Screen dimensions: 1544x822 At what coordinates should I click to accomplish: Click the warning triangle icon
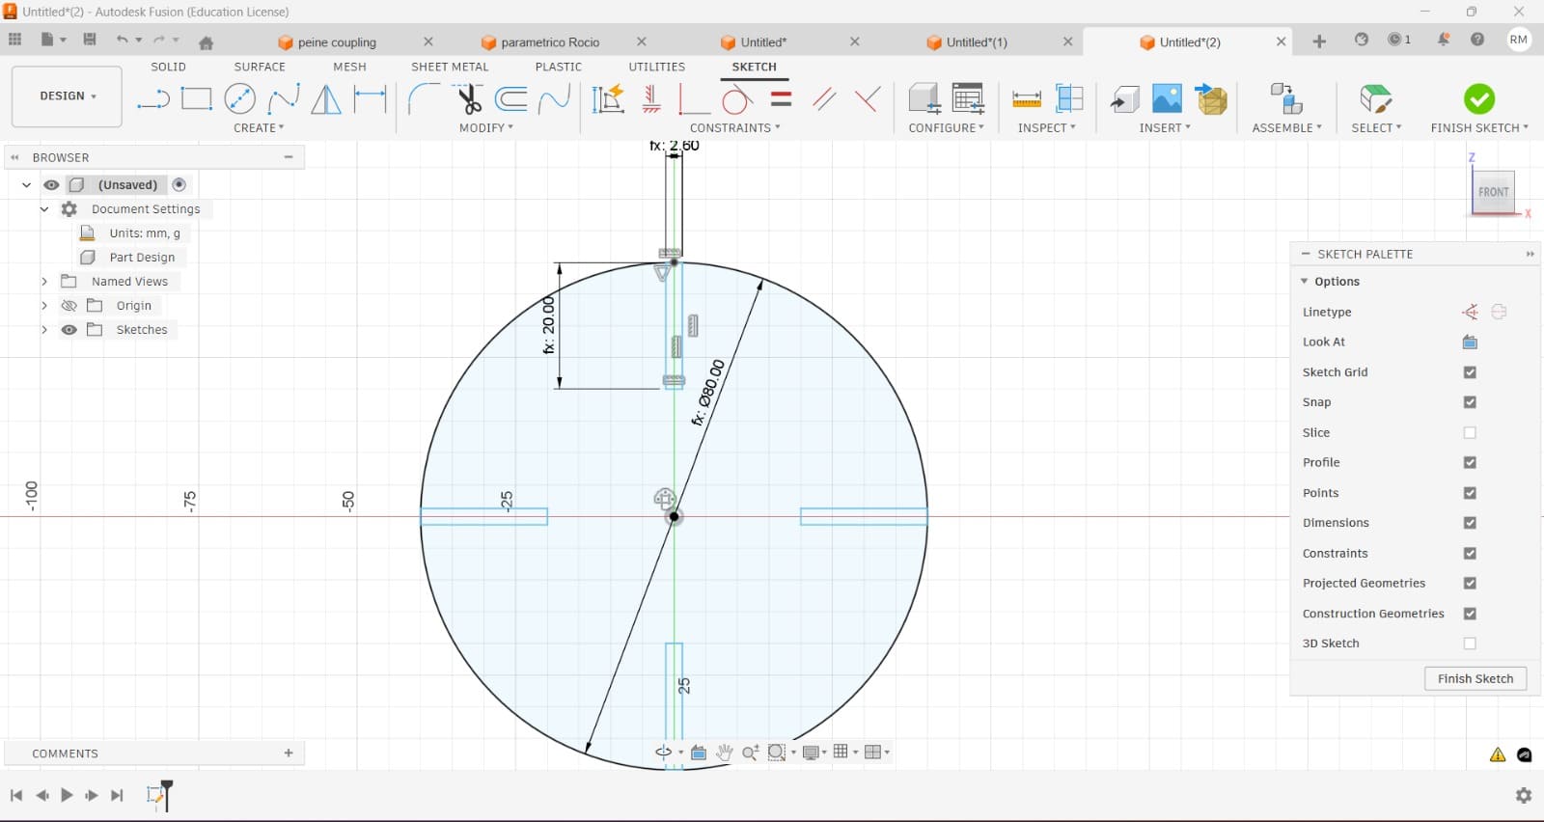1498,754
